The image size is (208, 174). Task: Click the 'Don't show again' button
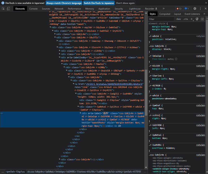125,3
